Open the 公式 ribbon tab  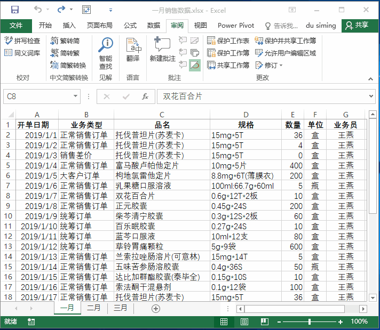[130, 26]
